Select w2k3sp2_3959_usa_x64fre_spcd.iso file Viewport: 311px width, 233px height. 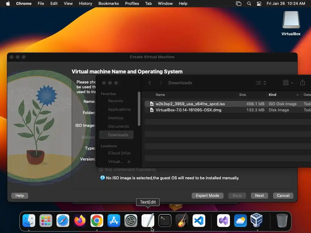228,104
